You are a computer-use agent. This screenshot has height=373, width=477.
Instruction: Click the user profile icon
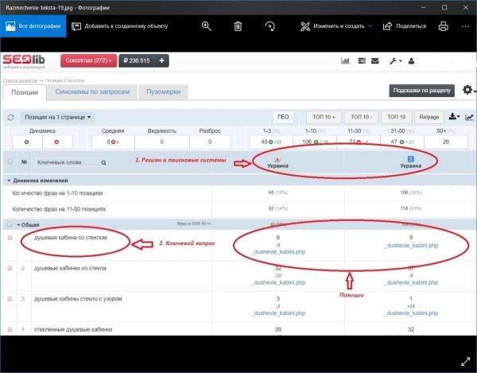tap(411, 61)
